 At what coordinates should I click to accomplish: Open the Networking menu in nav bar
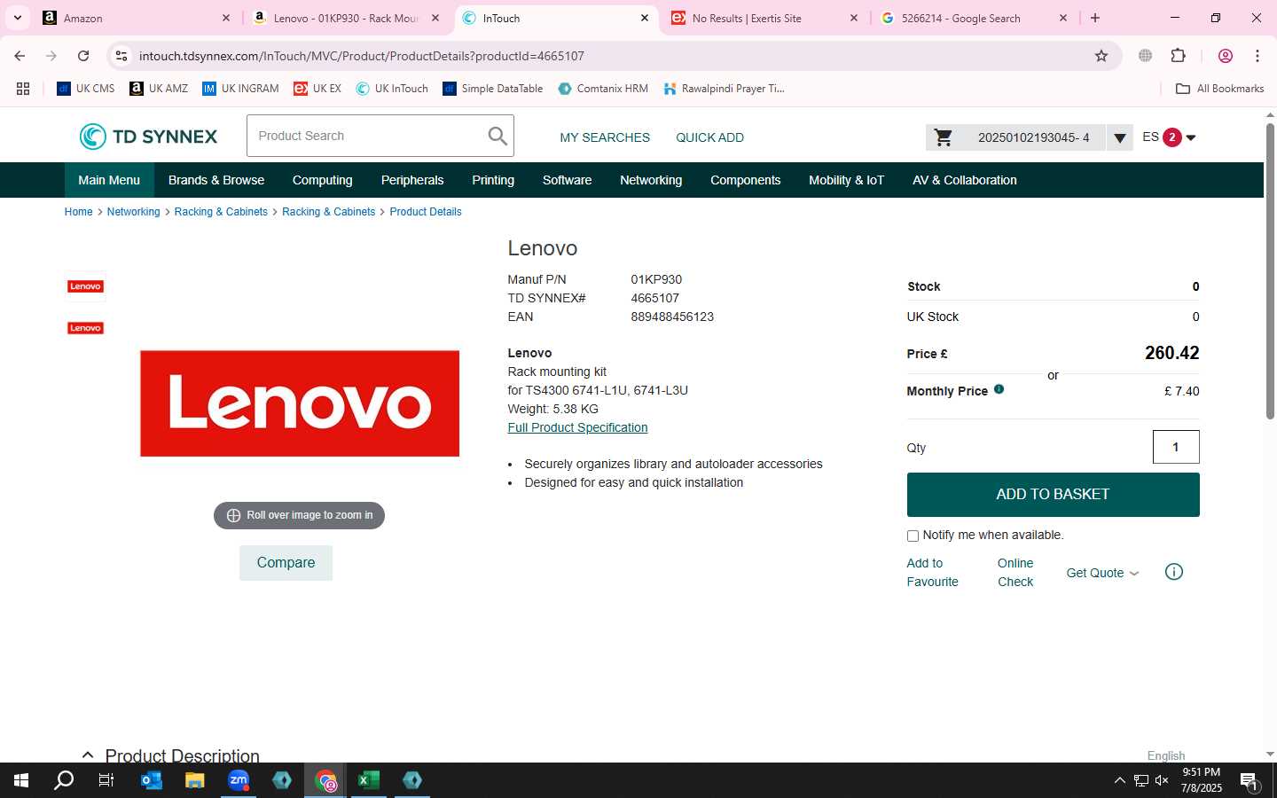click(x=651, y=180)
